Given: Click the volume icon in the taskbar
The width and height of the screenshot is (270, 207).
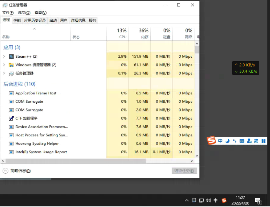Looking at the screenshot, I should (208, 200).
